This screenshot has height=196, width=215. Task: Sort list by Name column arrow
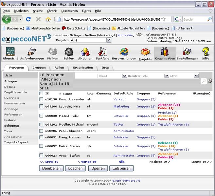click(x=60, y=94)
